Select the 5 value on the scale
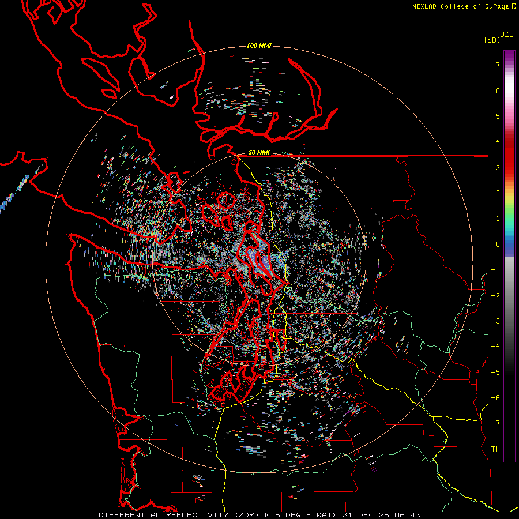This screenshot has height=519, width=519. tap(498, 116)
